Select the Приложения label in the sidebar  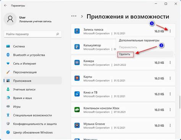pyautogui.click(x=22, y=81)
